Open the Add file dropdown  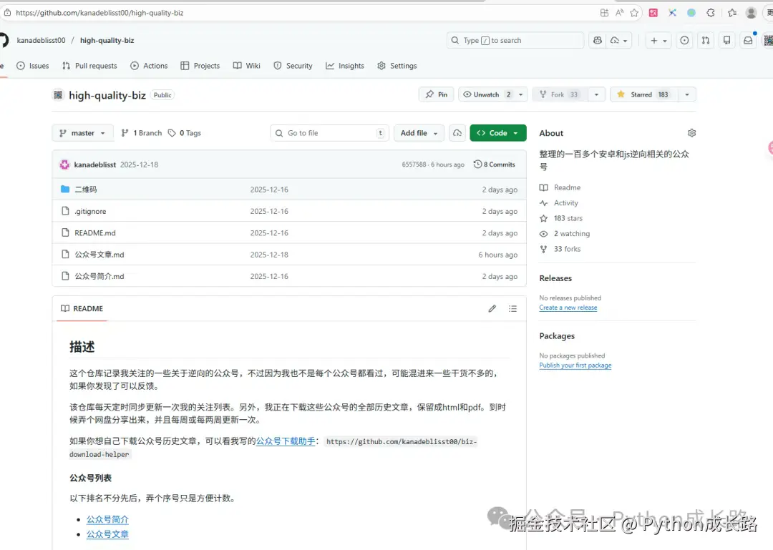click(x=419, y=133)
